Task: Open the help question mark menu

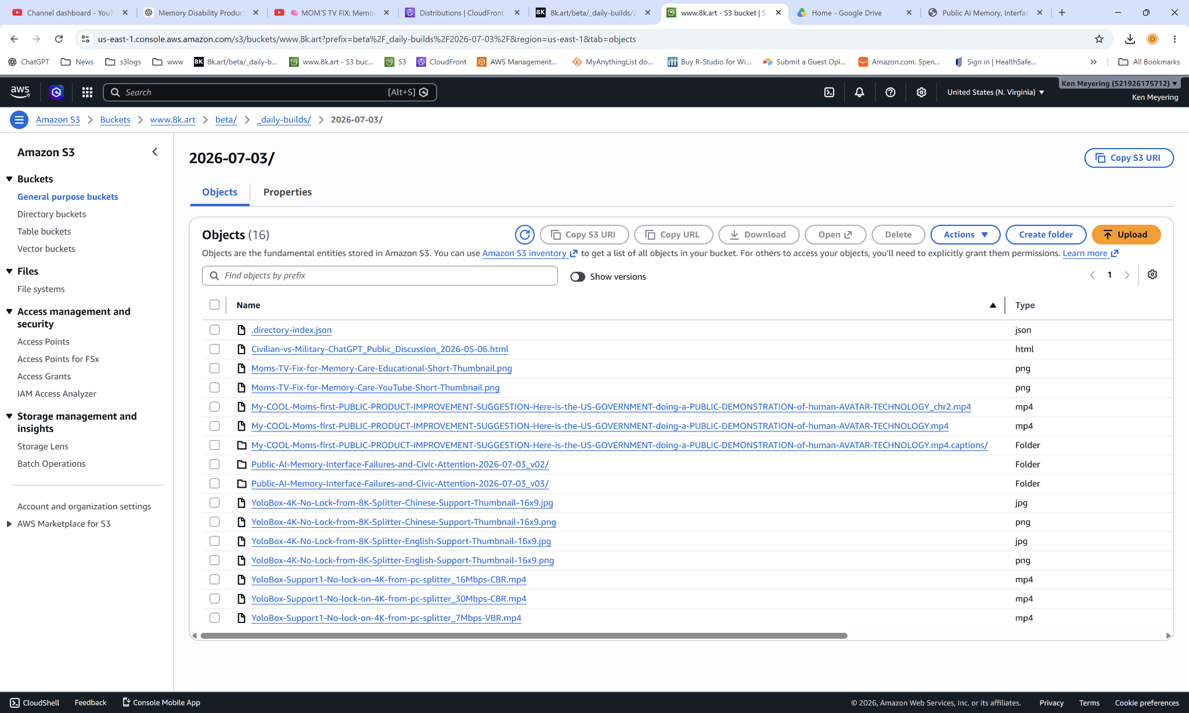Action: [x=890, y=92]
